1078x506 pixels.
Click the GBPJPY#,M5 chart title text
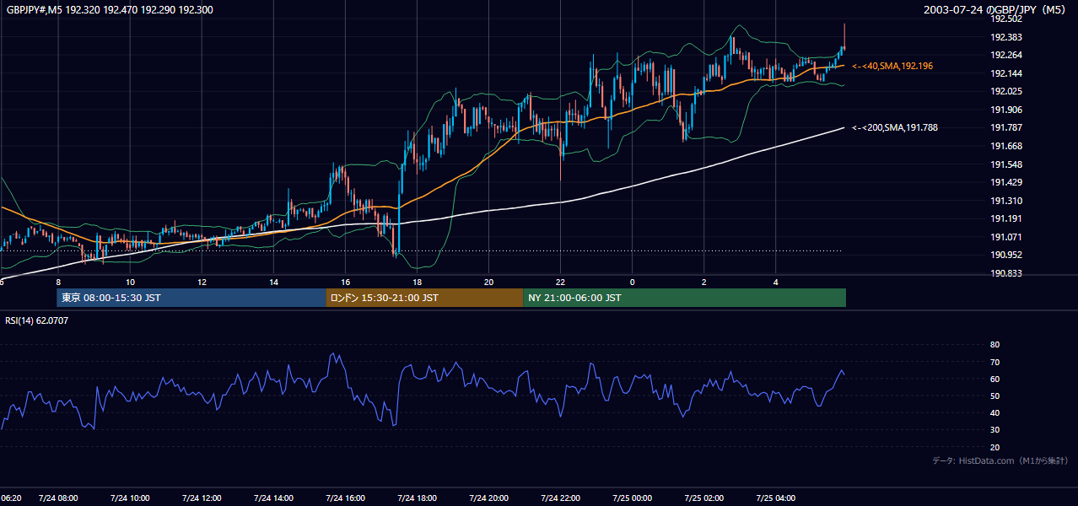click(110, 9)
